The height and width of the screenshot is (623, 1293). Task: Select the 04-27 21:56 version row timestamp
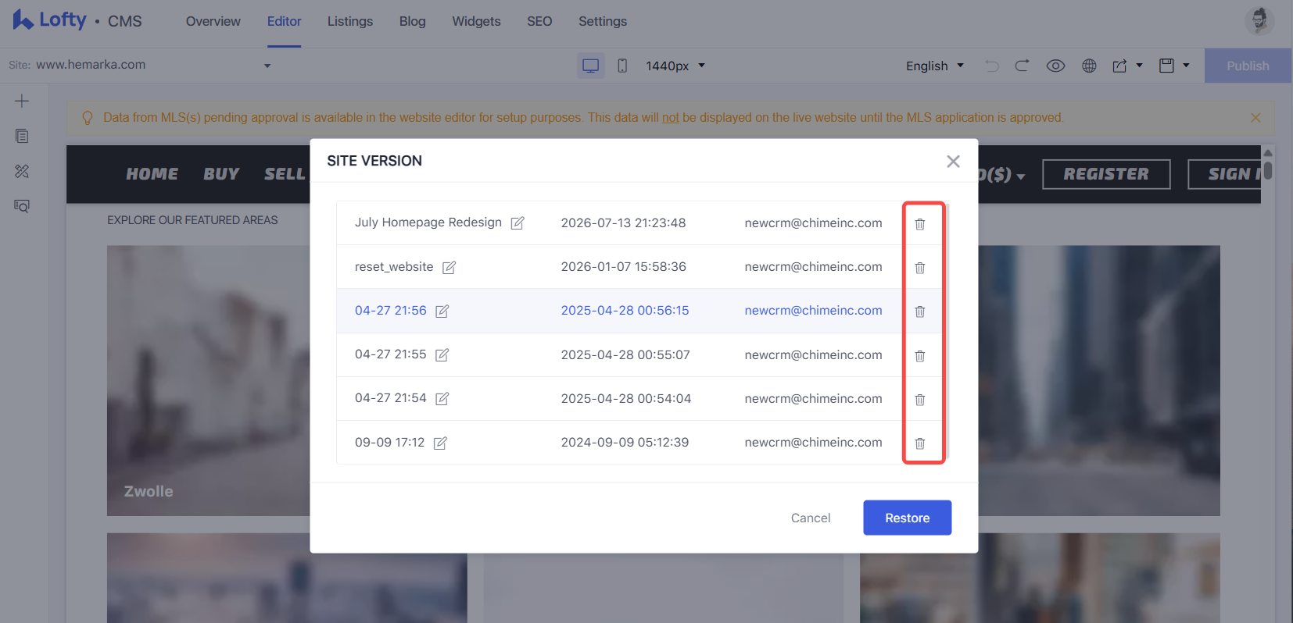[625, 311]
